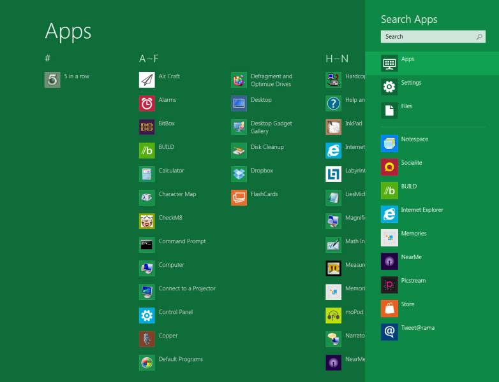Open BUILD icon in the A–F apps list
This screenshot has height=382, width=499.
tap(147, 150)
